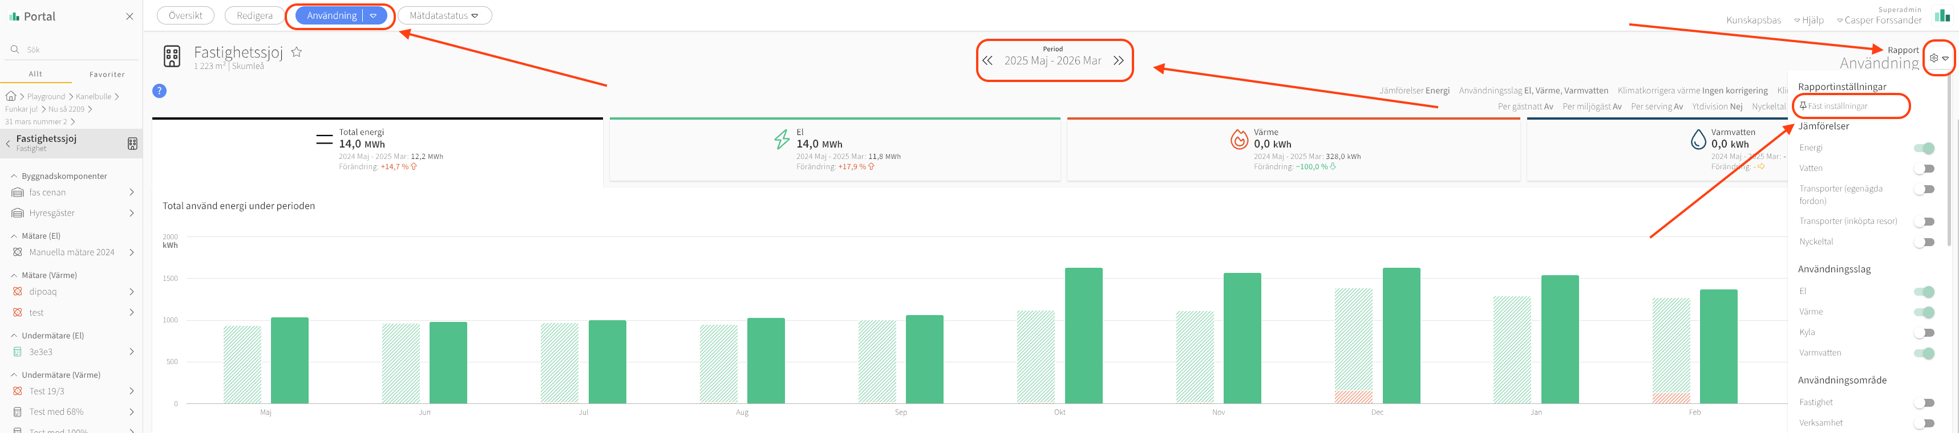This screenshot has height=433, width=1959.
Task: Go to previous period with double-left arrows
Action: coord(987,61)
